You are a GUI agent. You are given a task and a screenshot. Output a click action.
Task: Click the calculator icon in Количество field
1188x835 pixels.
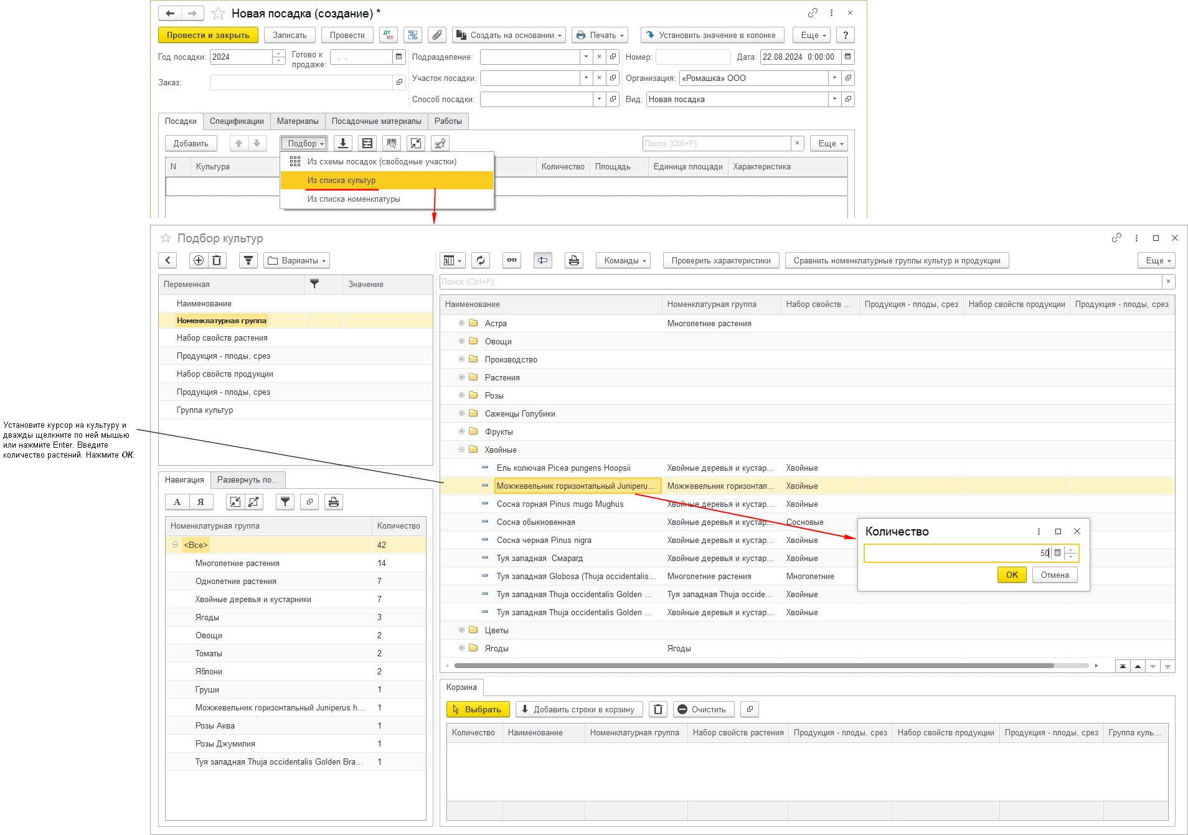(1057, 553)
